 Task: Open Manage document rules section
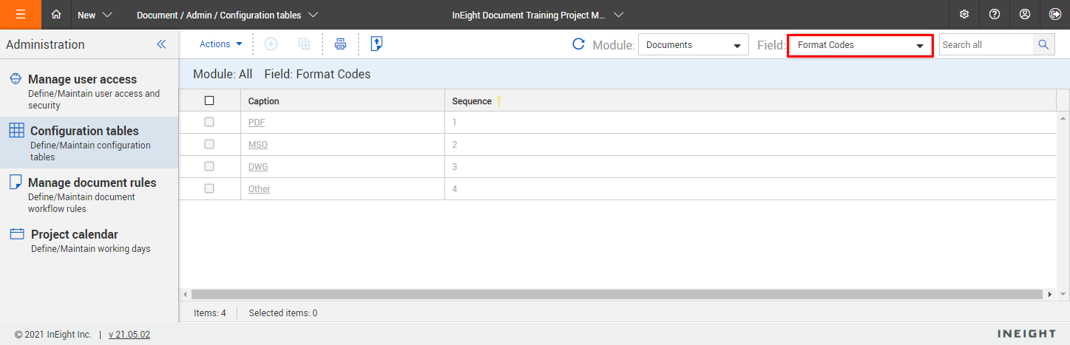(89, 195)
